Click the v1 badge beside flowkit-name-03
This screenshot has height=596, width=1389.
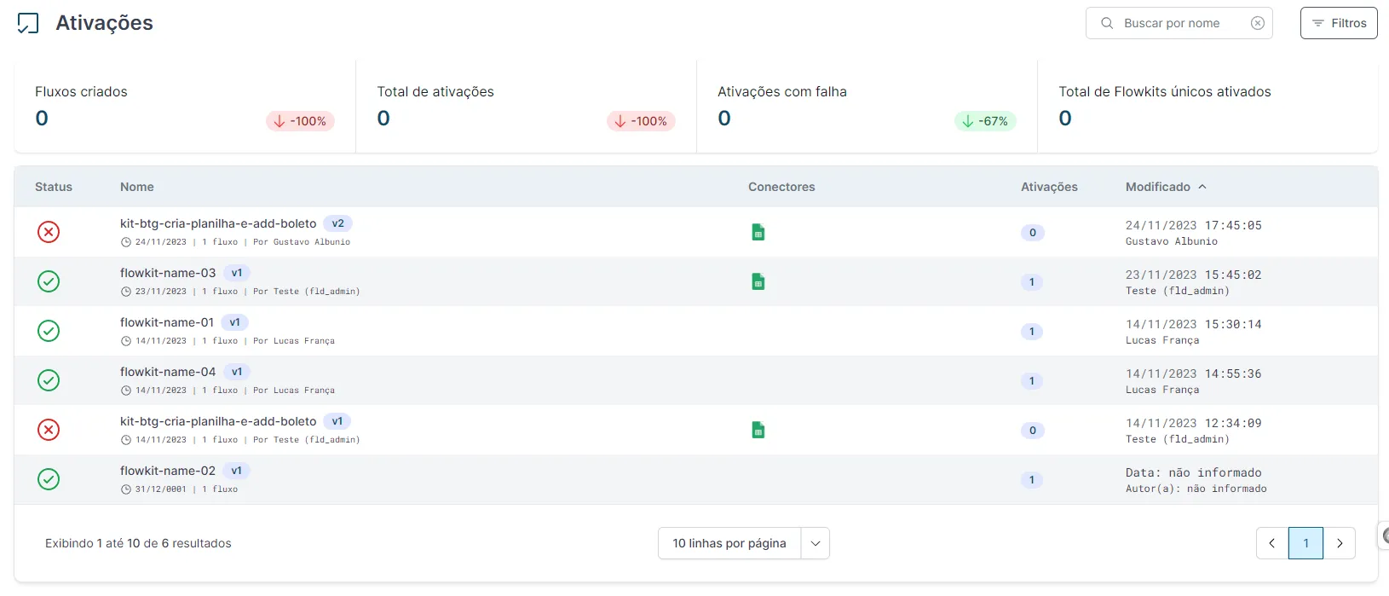point(237,273)
